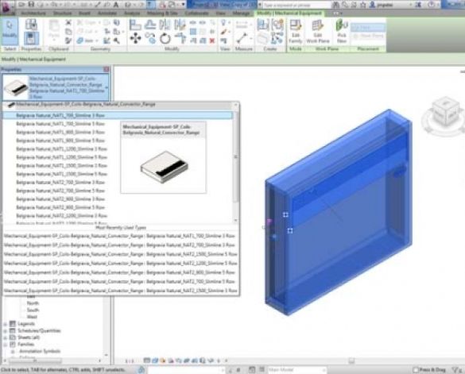The image size is (465, 374).
Task: Open Edit Family in the Mode panel
Action: pos(296,32)
